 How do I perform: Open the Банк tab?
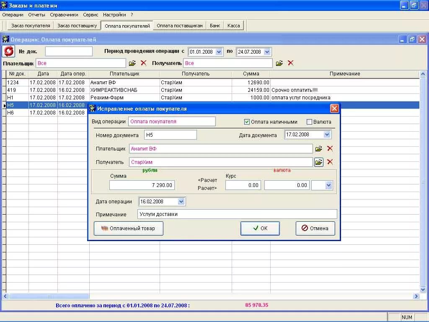click(x=215, y=26)
